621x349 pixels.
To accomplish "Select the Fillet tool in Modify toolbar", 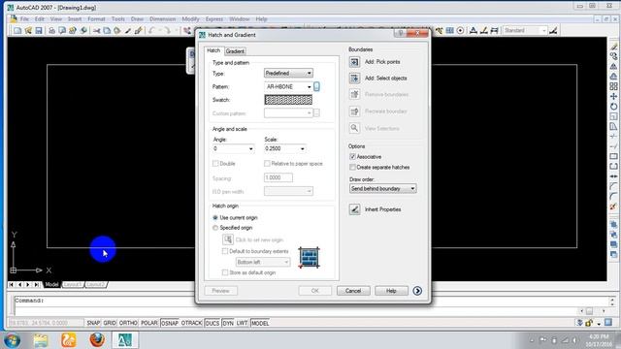I will tap(613, 196).
